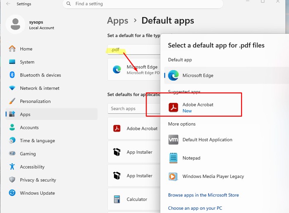Click the VMware Default Host Application icon
The width and height of the screenshot is (289, 213).
[173, 140]
